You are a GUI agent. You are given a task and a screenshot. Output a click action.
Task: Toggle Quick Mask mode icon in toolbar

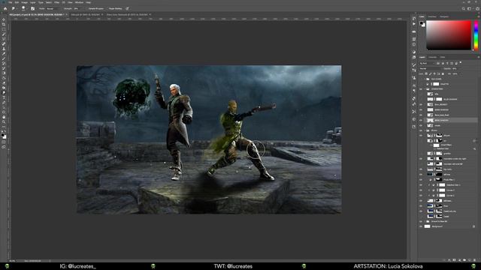point(4,142)
